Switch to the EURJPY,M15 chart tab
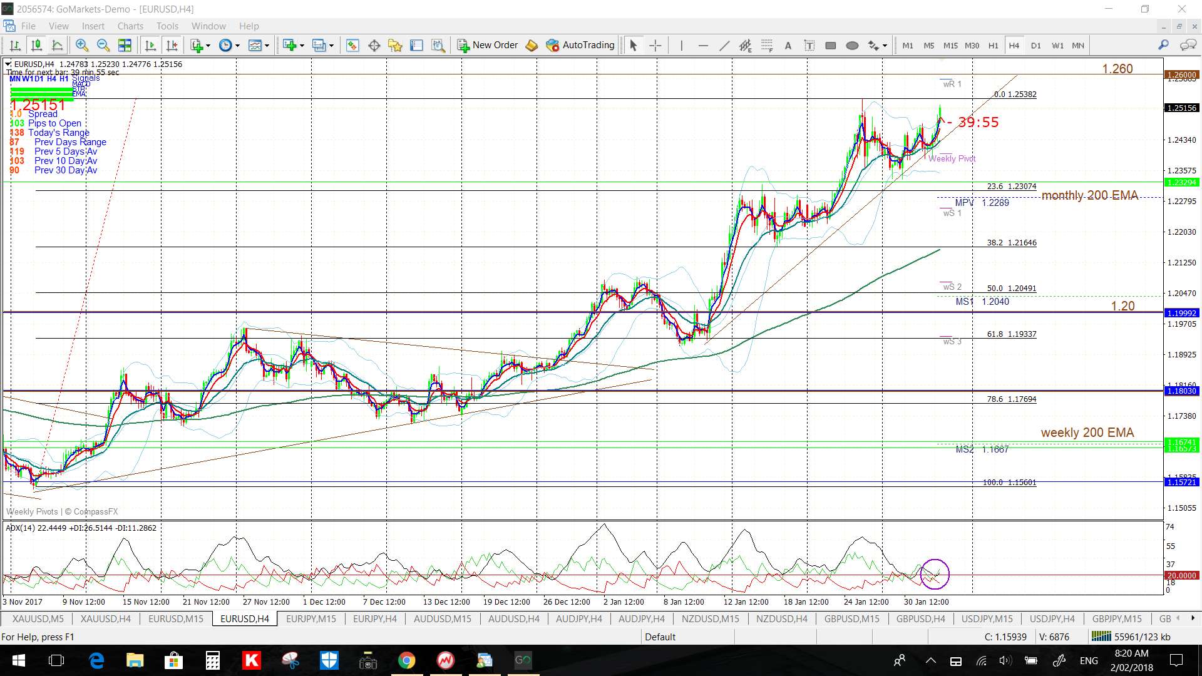 click(x=311, y=618)
